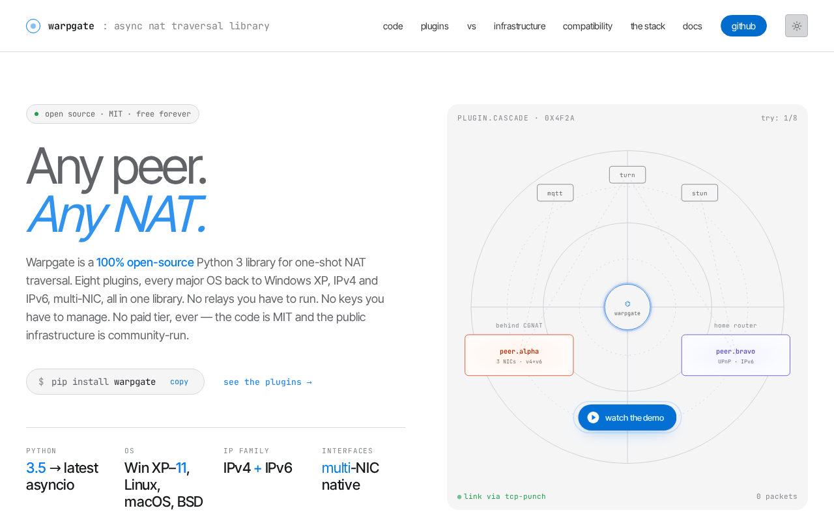Click the warpgate brand name text

[71, 26]
